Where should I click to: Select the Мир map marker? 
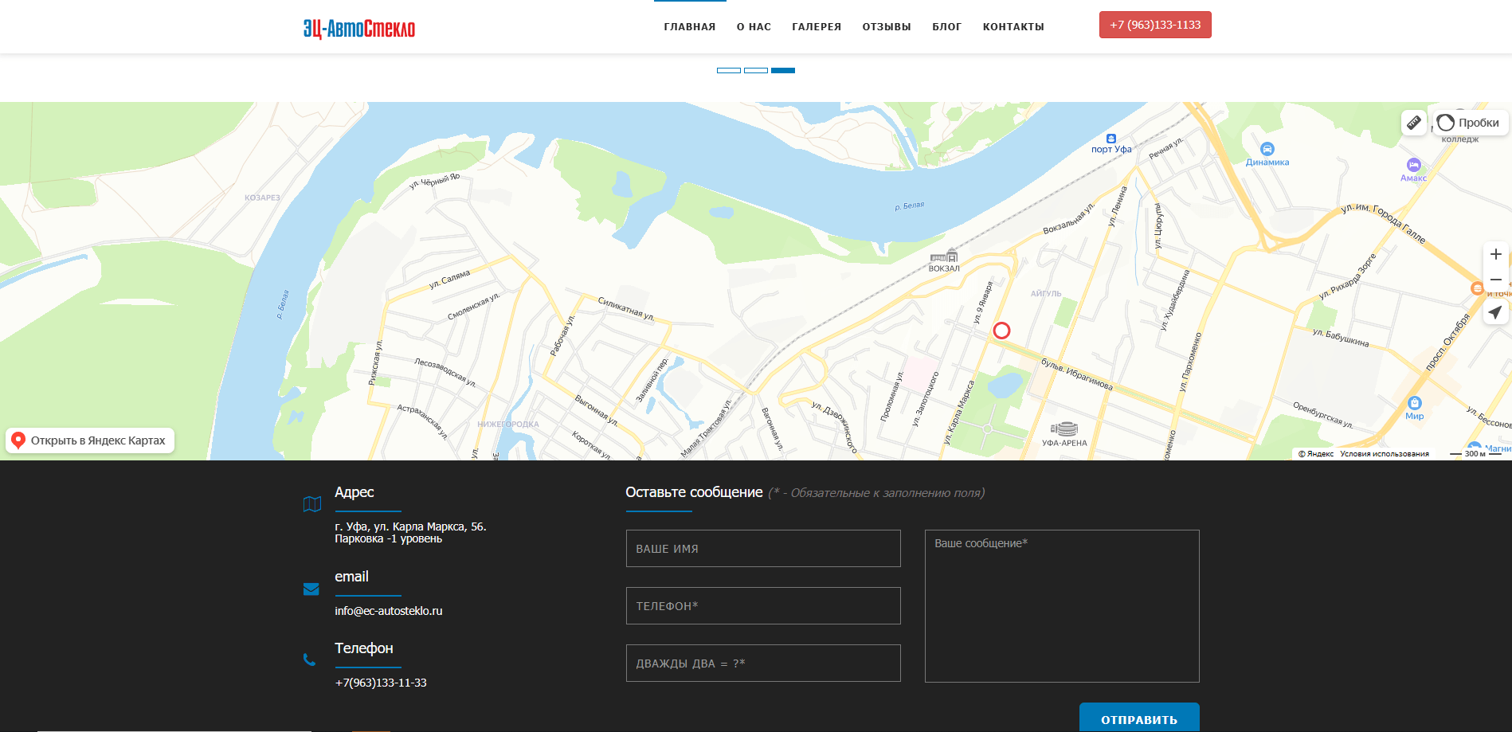[x=1415, y=403]
